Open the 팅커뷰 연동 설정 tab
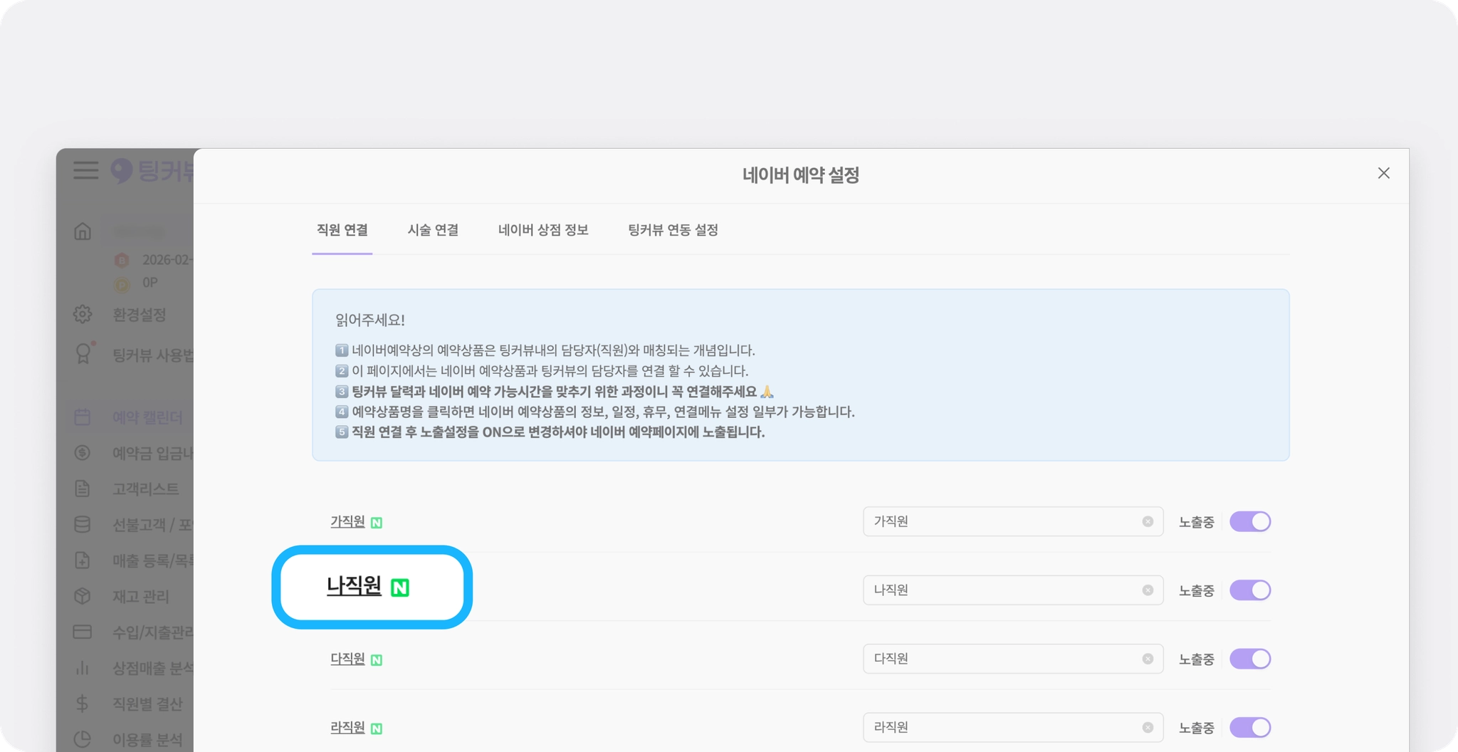1458x752 pixels. click(x=673, y=230)
